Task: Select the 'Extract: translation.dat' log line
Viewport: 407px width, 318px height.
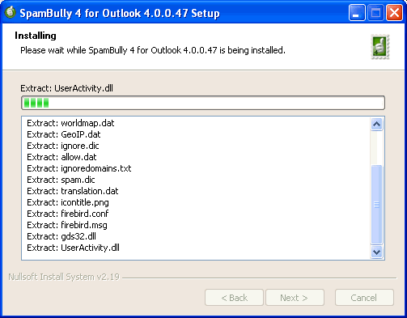Action: [73, 191]
